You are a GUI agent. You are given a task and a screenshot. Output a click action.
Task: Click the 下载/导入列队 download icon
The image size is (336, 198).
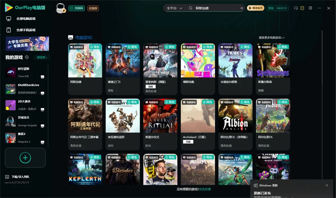pyautogui.click(x=7, y=177)
